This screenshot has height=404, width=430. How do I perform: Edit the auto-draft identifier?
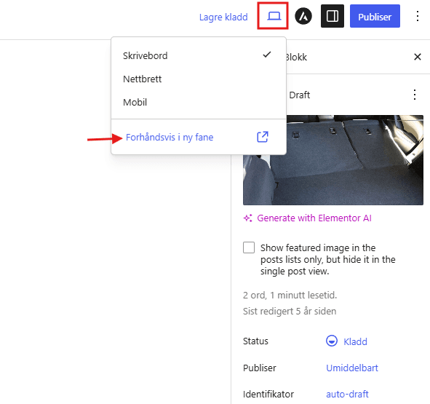pos(347,394)
